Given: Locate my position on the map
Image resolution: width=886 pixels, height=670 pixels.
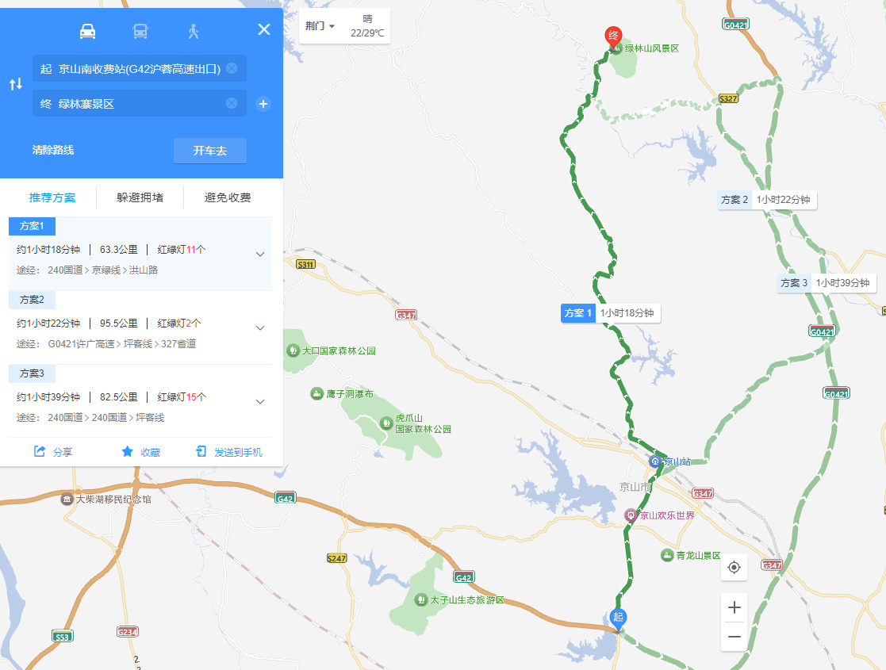Looking at the screenshot, I should point(734,567).
